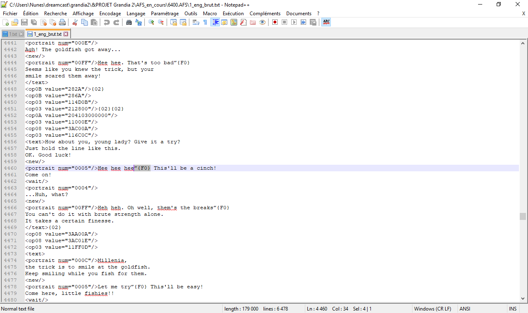This screenshot has width=528, height=313.
Task: Close the 1_eng_brut.txt tab
Action: tap(66, 34)
